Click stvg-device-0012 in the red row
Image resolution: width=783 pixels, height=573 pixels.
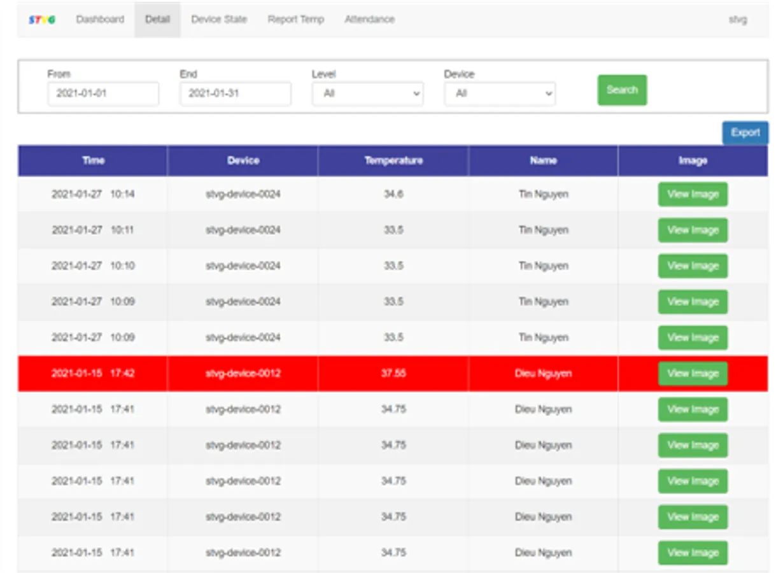(x=243, y=374)
